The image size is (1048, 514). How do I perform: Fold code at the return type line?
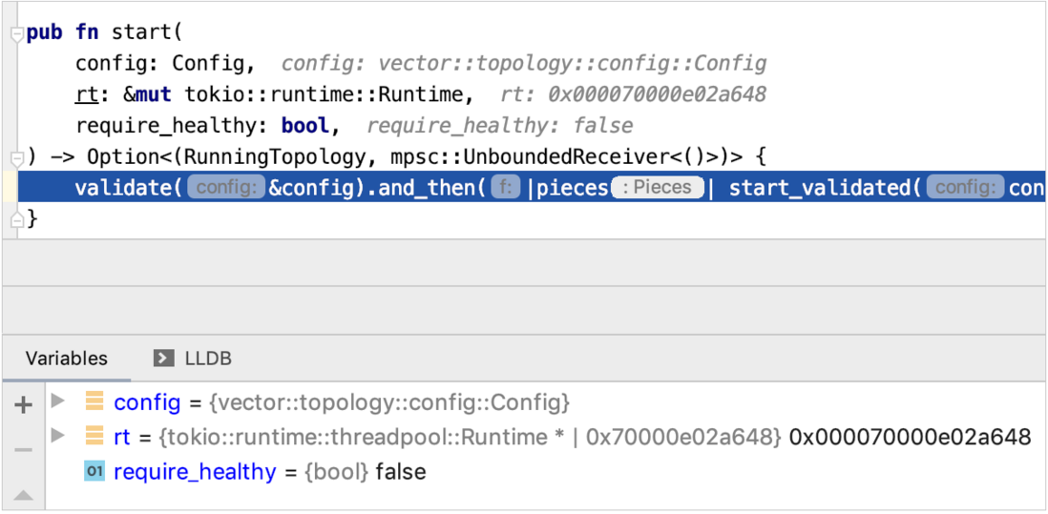(18, 158)
